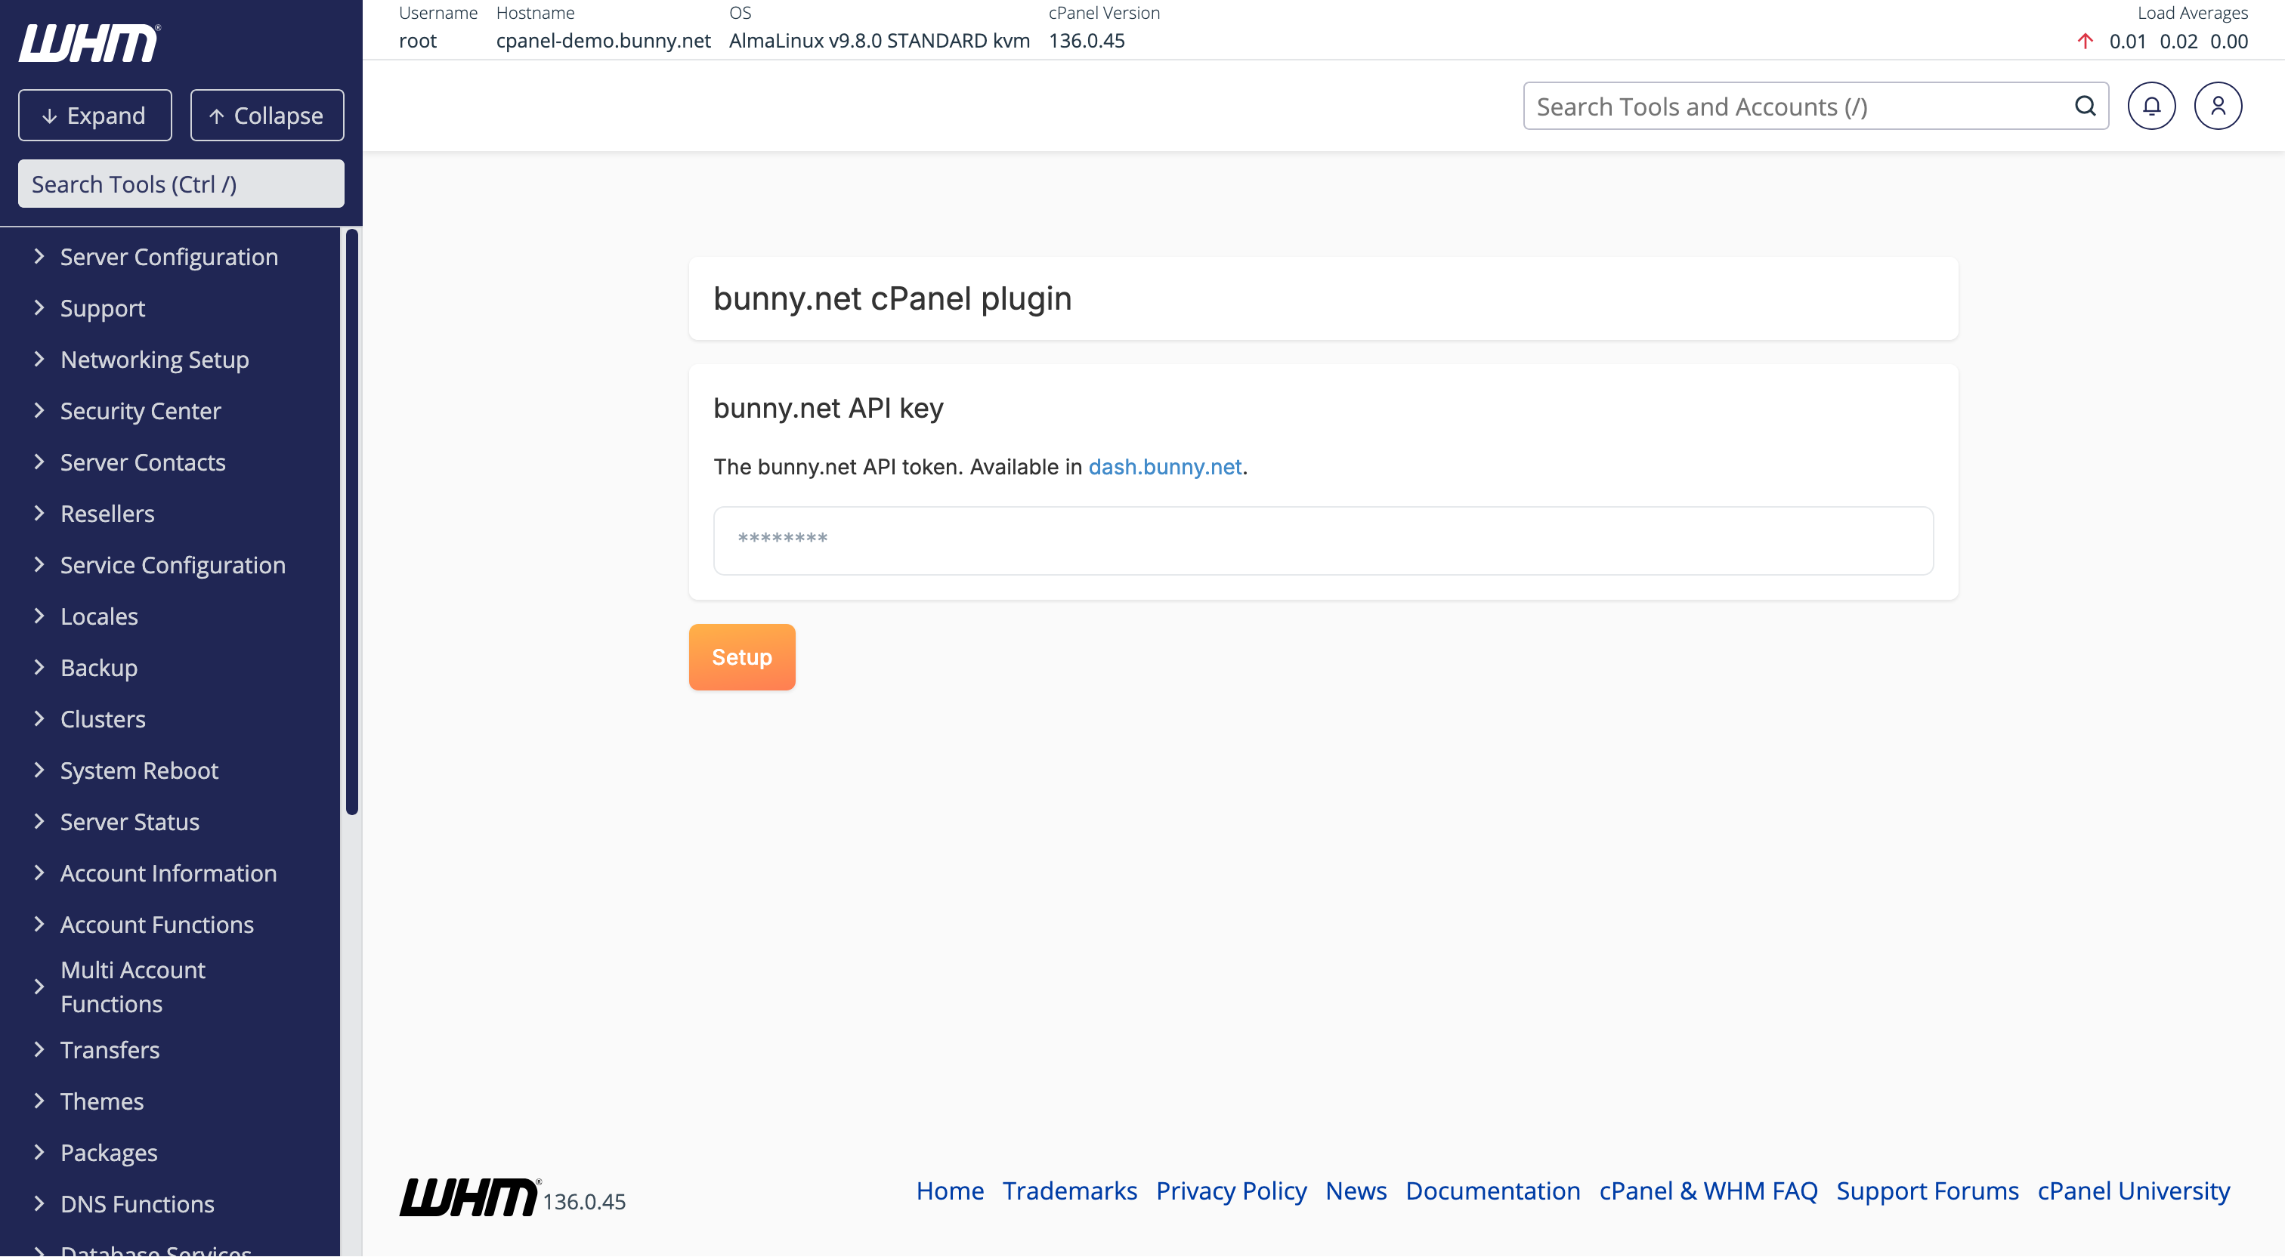Click the search magnifier icon

tap(2085, 107)
